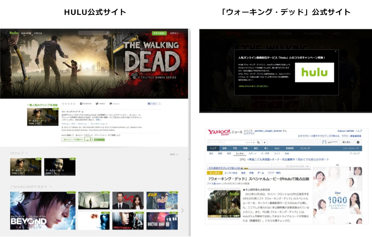
Task: Click the user avatar icon on Yahoo
Action: point(324,142)
